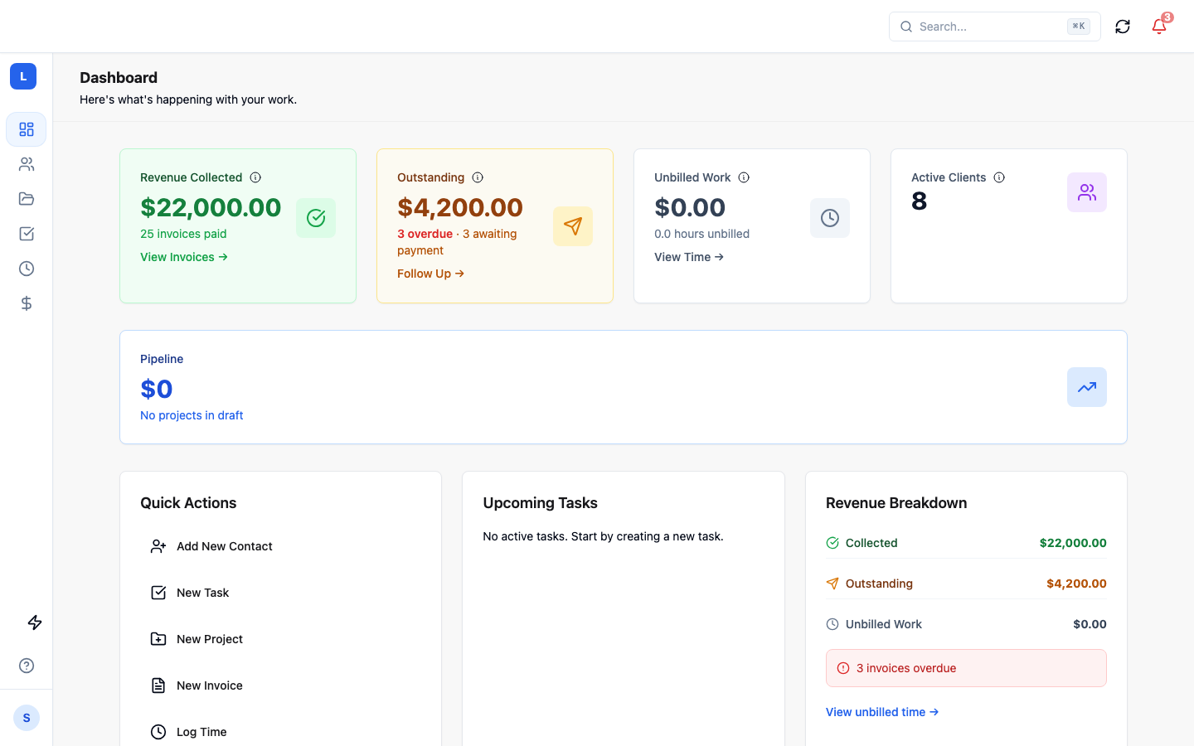1194x746 pixels.
Task: Select the Invoices dollar icon in sidebar
Action: (26, 303)
